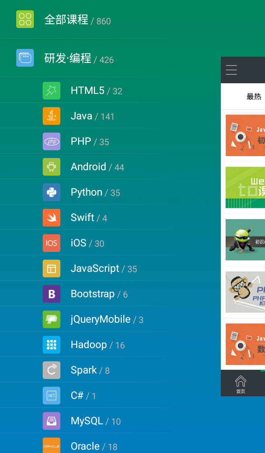The image size is (265, 453).
Task: Open Swift / 4 course list
Action: [89, 218]
